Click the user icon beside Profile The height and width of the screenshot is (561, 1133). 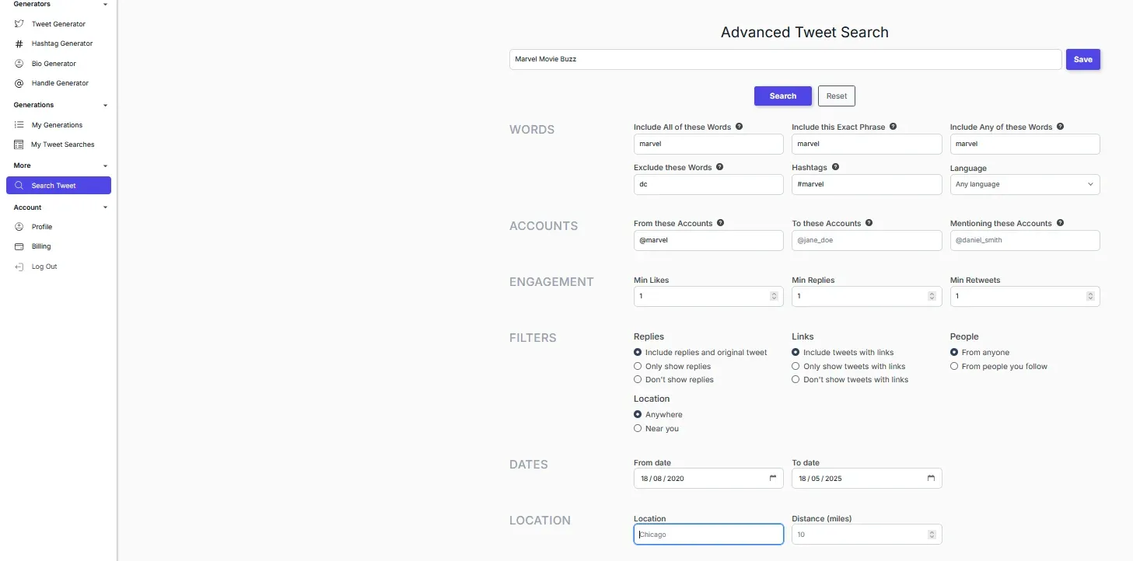19,227
